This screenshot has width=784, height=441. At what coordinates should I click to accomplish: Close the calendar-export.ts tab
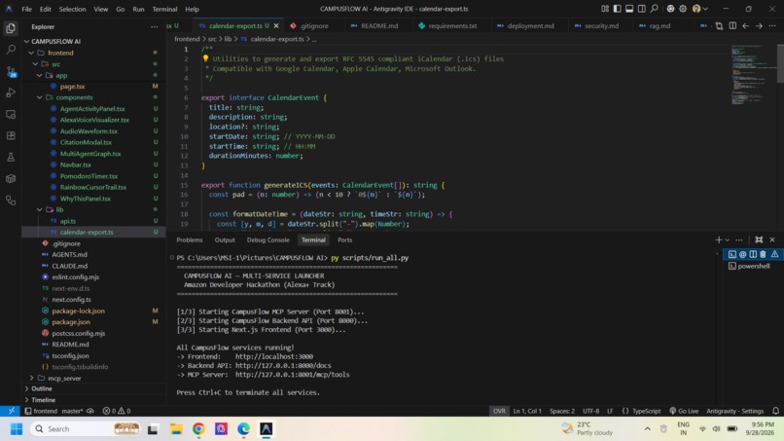pyautogui.click(x=276, y=25)
